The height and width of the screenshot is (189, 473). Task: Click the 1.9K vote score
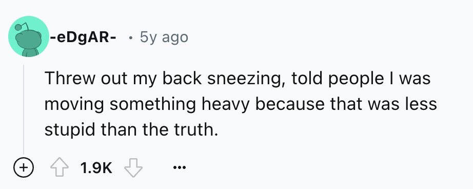coord(96,168)
